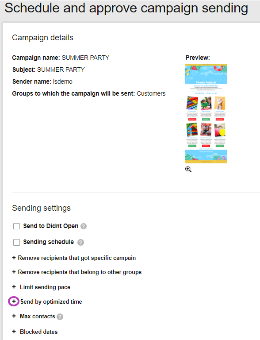This screenshot has height=340, width=260.
Task: Click the Send to Didnt Open label
Action: 51,226
